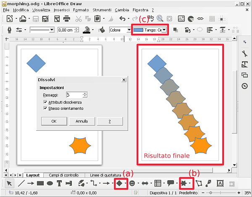Open the Tango fill color dropdown
This screenshot has width=252, height=197.
click(x=165, y=30)
